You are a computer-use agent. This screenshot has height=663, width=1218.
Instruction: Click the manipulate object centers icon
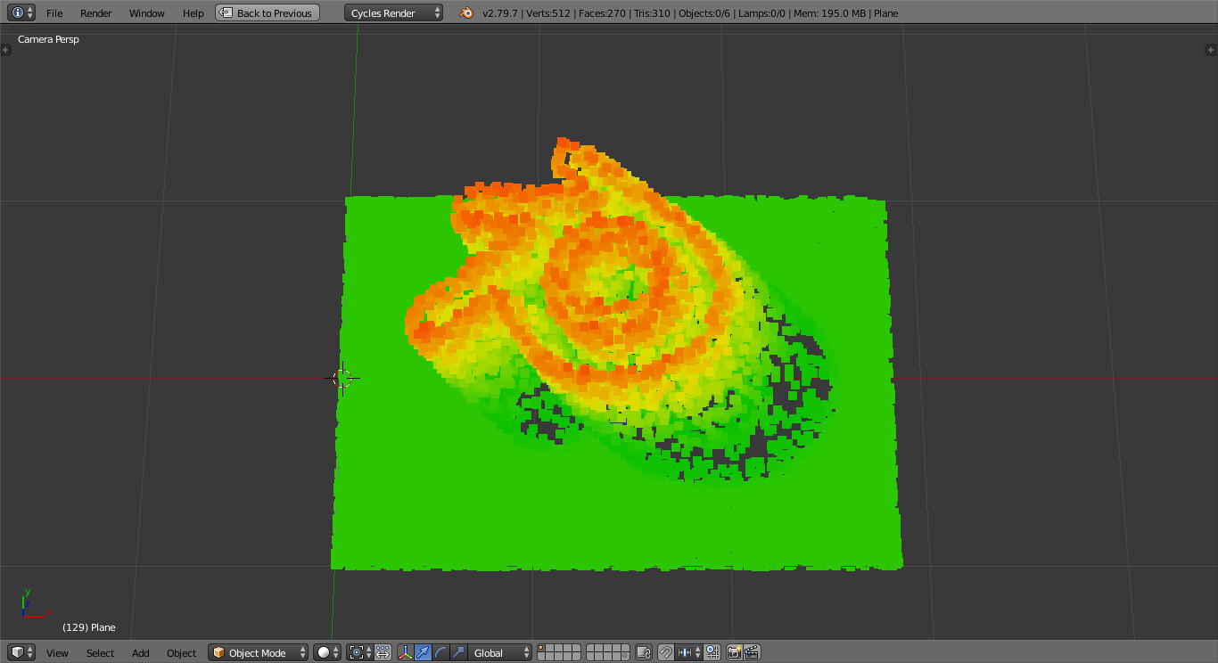(384, 652)
